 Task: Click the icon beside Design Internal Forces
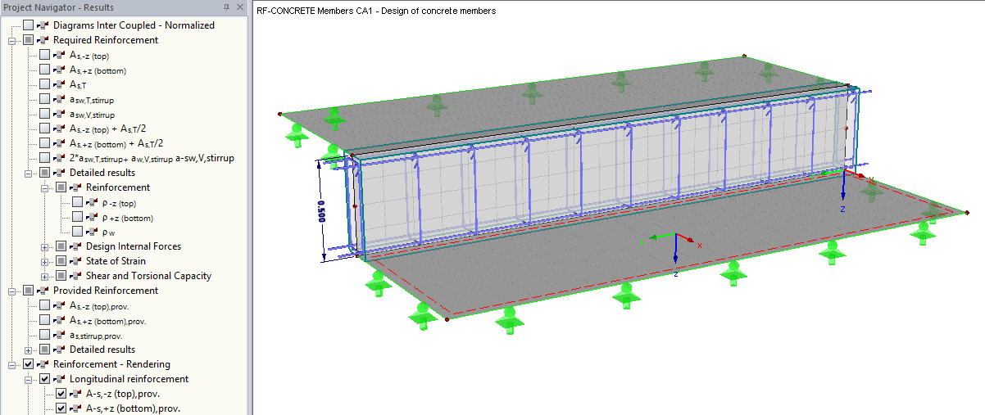76,246
